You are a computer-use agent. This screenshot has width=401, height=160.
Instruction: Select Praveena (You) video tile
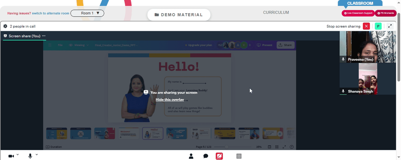pos(367,47)
